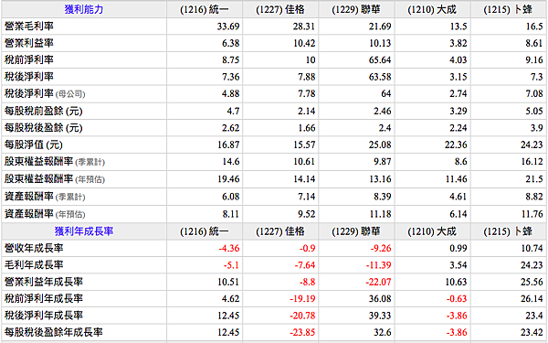The height and width of the screenshot is (343, 548).
Task: Select 卜蜂 營收年成長率 value 10.74
Action: click(532, 248)
